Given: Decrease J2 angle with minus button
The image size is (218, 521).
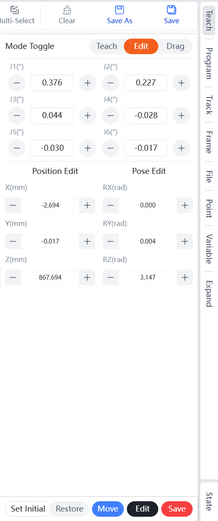Looking at the screenshot, I should [x=111, y=83].
